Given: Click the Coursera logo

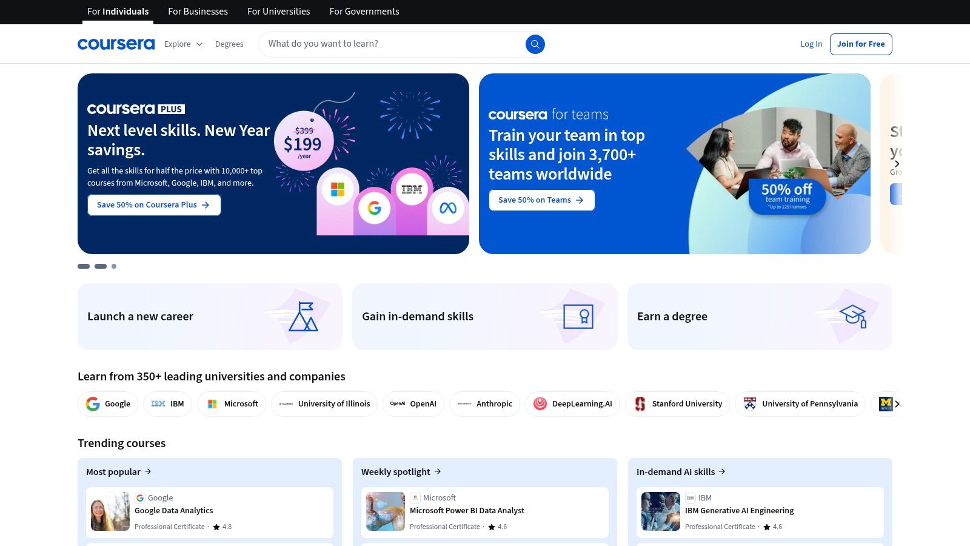Looking at the screenshot, I should click(x=116, y=44).
